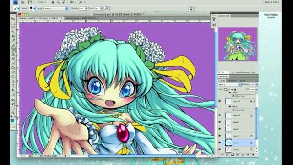Open the Swatches panel tab

tap(223, 77)
